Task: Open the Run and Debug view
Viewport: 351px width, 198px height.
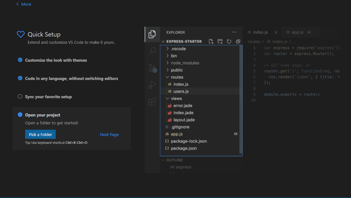Action: click(x=152, y=85)
